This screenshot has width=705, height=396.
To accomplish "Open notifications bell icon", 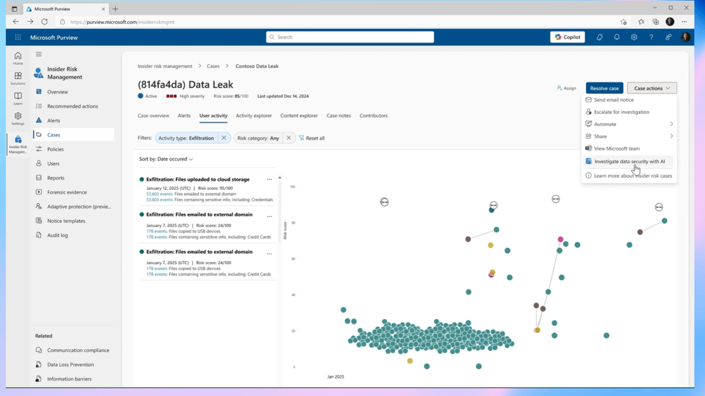I will click(x=617, y=37).
